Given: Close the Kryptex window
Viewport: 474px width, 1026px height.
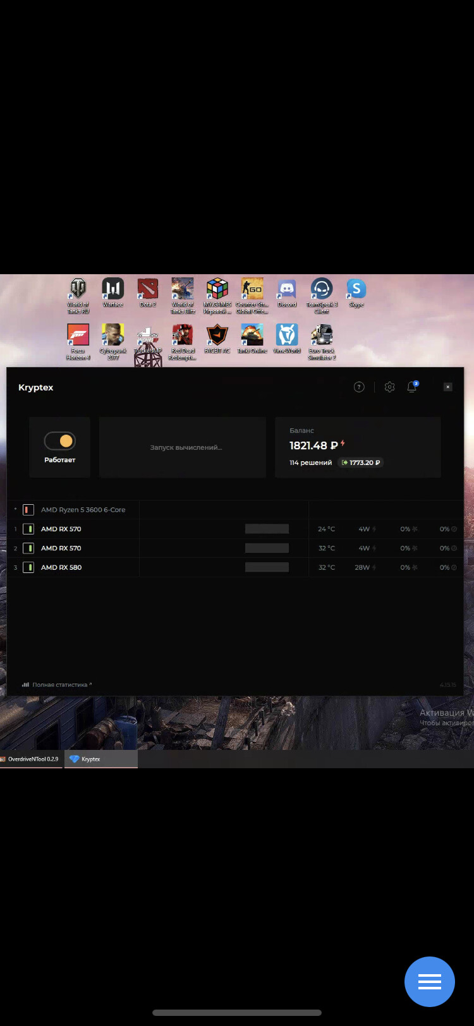Looking at the screenshot, I should [447, 387].
